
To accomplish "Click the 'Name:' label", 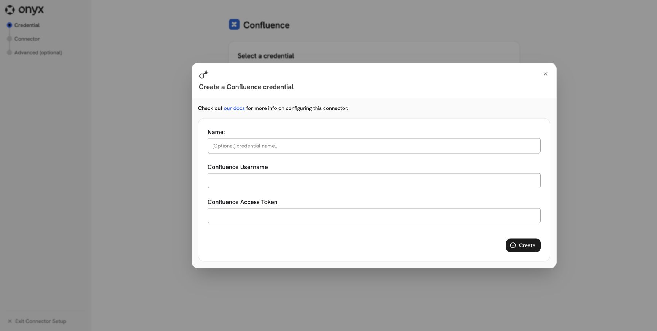I will (216, 132).
